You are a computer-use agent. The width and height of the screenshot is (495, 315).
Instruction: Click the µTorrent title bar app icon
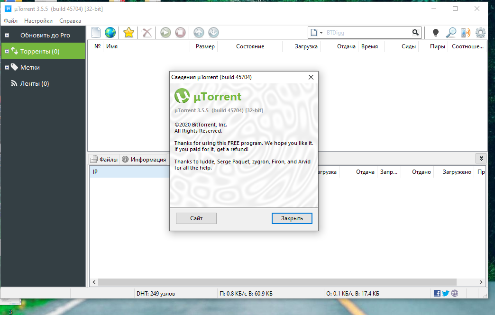(x=8, y=9)
